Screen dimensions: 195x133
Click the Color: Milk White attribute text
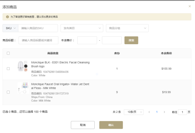click(x=41, y=100)
